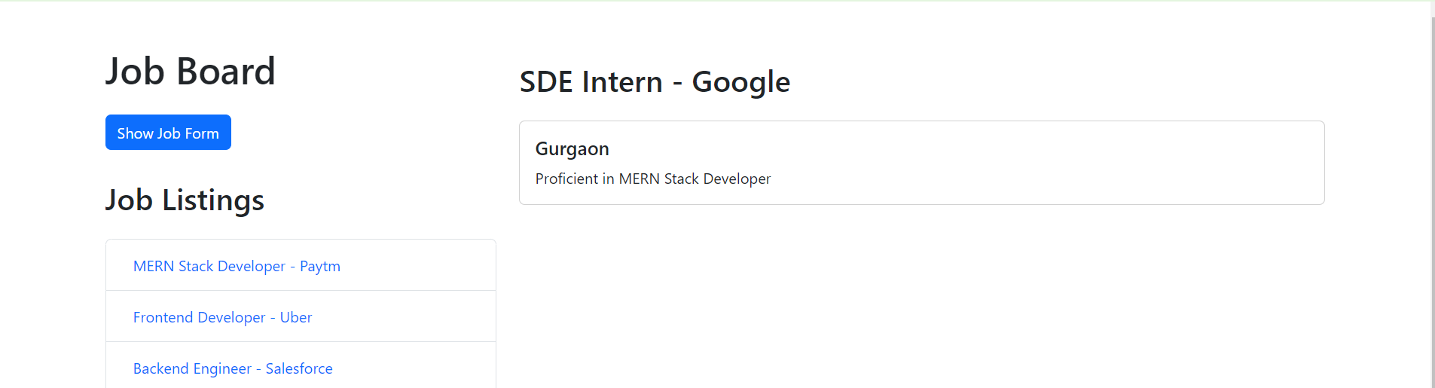
Task: Click the word Uber in the second listing
Action: 296,317
